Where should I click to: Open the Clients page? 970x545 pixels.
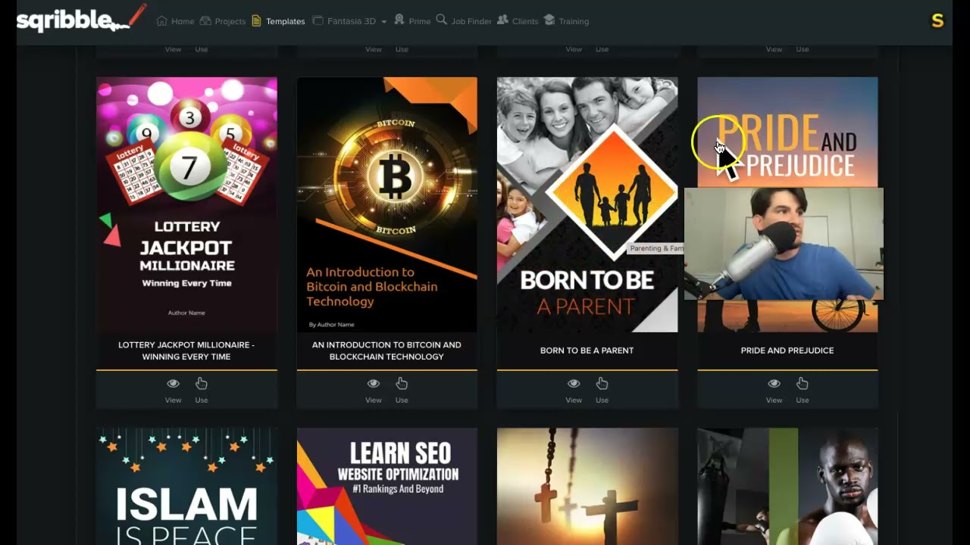(518, 21)
